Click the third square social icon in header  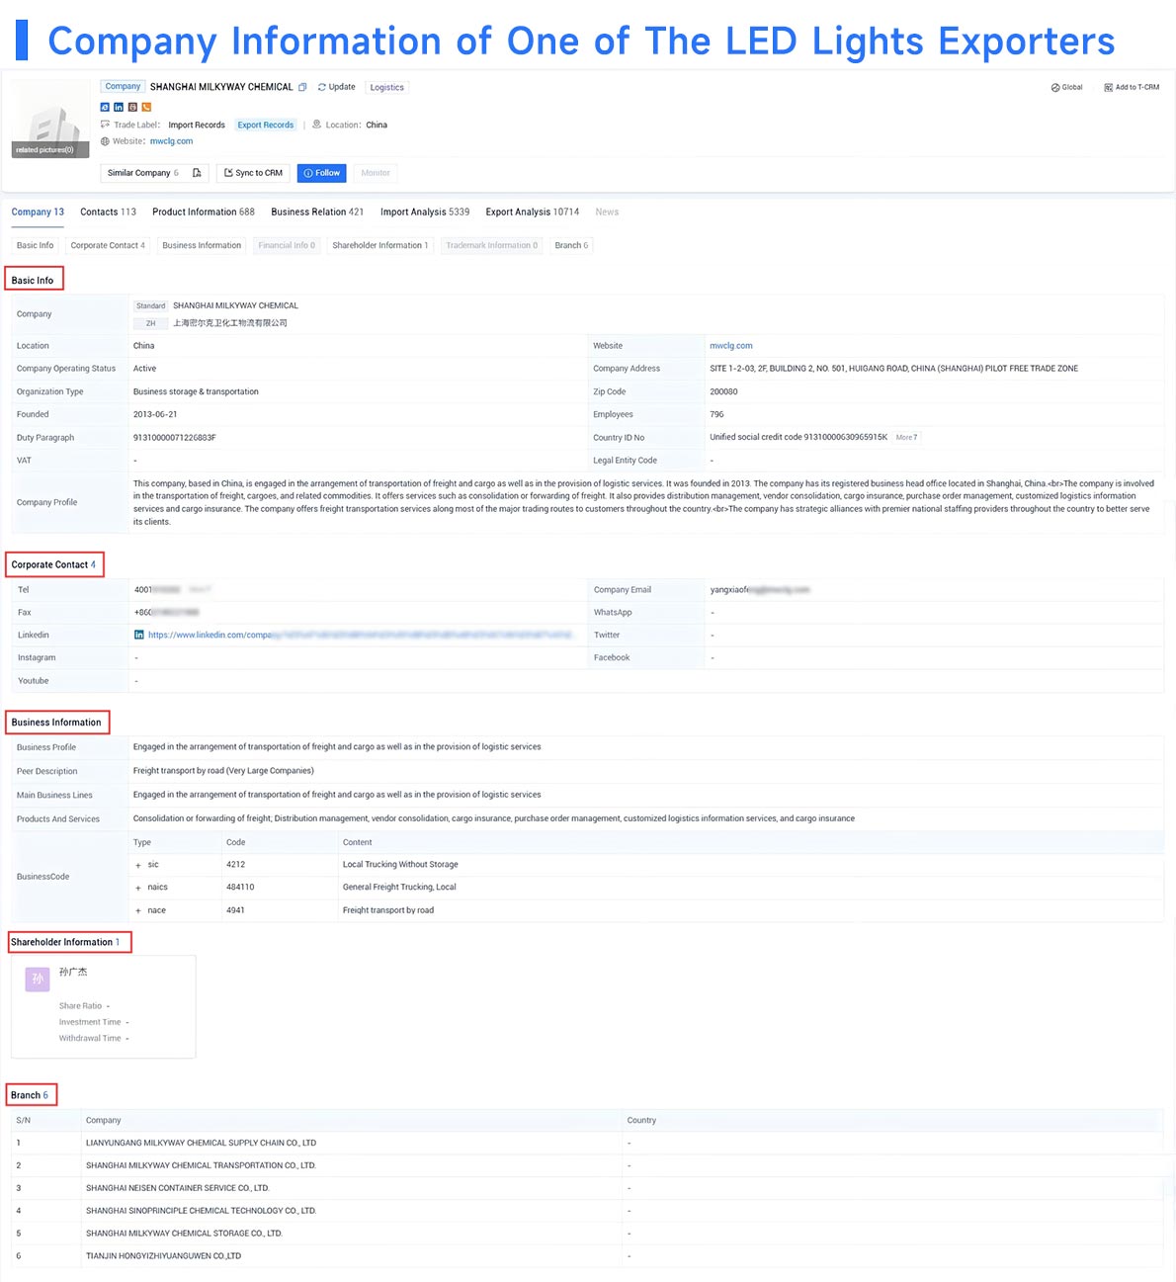click(x=132, y=107)
